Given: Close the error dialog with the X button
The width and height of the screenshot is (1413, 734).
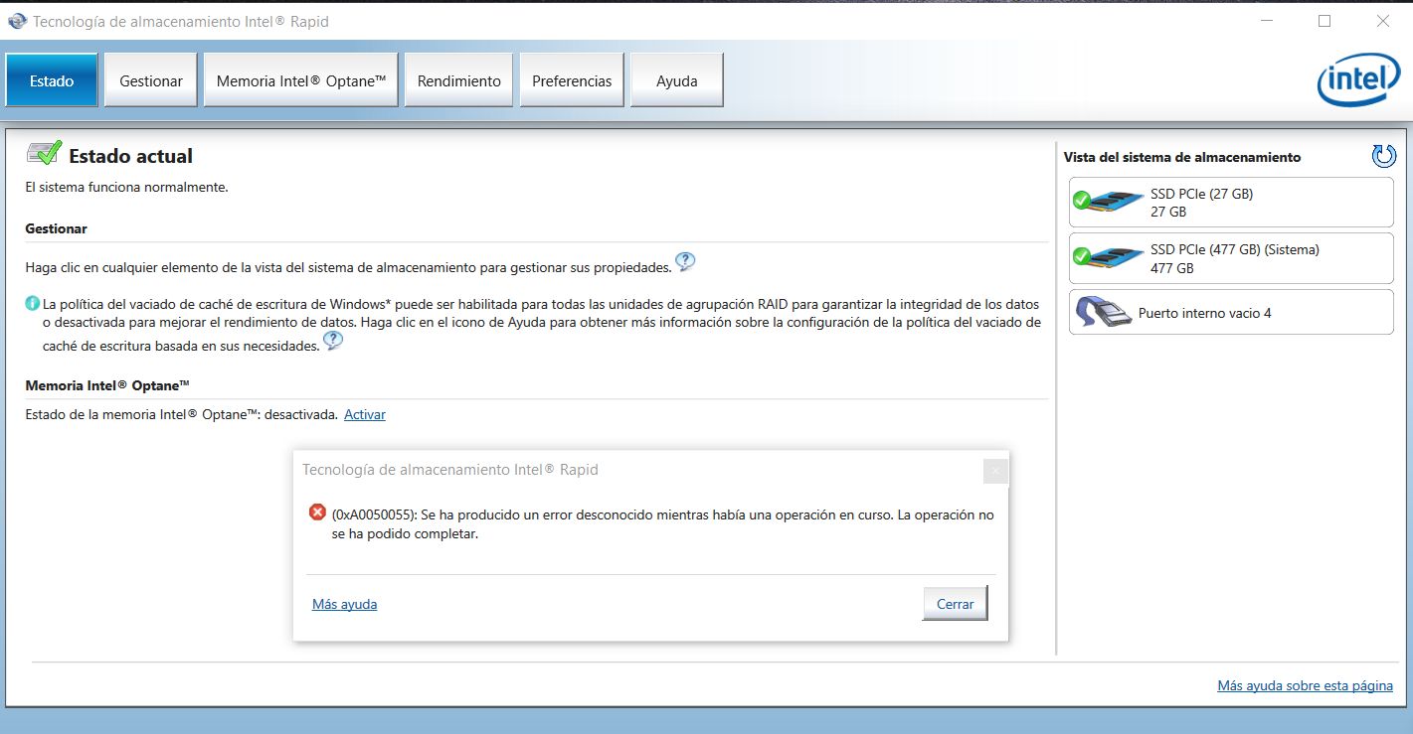Looking at the screenshot, I should click(x=995, y=471).
